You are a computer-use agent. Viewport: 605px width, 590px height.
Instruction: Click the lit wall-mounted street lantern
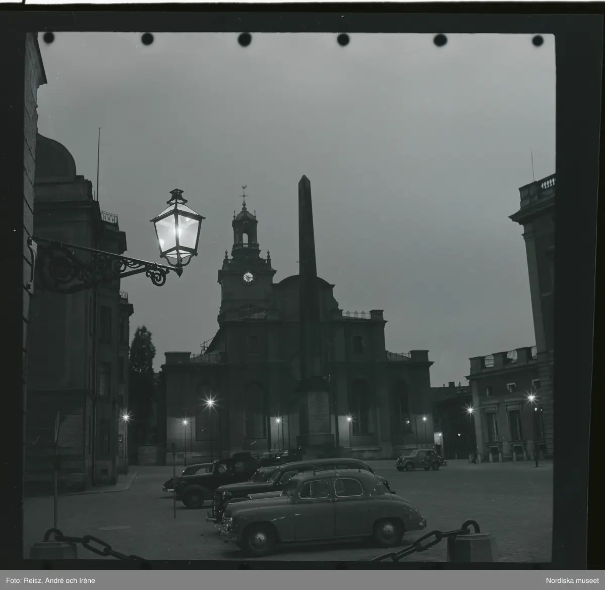click(177, 227)
